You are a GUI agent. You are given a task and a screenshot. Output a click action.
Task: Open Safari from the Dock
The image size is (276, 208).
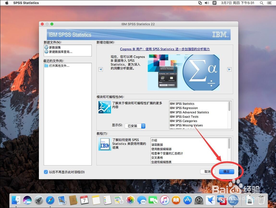point(50,200)
